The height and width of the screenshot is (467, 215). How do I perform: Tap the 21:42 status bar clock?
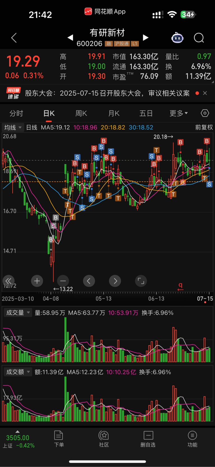(x=40, y=15)
